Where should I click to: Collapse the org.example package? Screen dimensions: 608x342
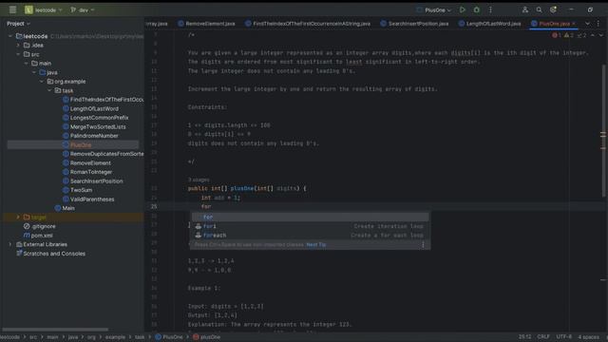[42, 82]
